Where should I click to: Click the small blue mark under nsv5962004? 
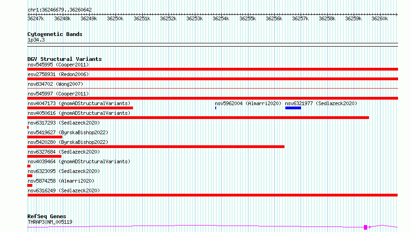pos(216,108)
